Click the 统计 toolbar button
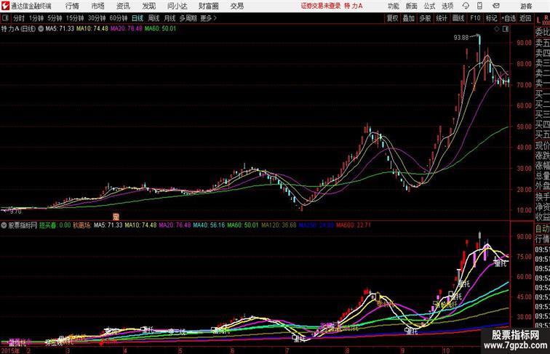 coord(442,18)
